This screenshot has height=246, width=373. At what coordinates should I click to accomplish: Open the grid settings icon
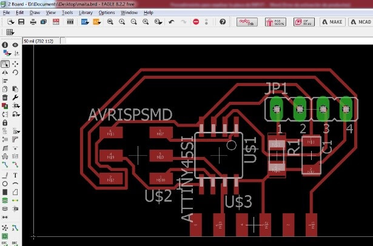(10, 32)
